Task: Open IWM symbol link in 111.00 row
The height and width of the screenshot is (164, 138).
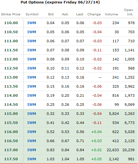Action: point(32,41)
